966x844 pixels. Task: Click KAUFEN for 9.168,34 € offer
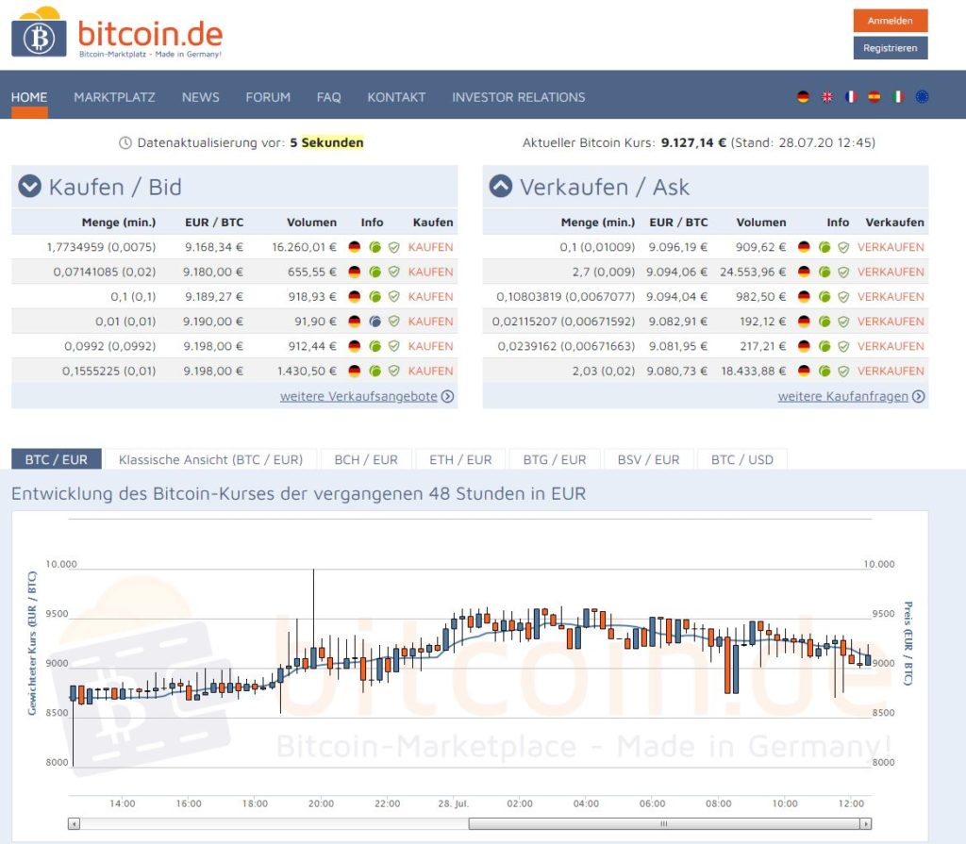[430, 247]
